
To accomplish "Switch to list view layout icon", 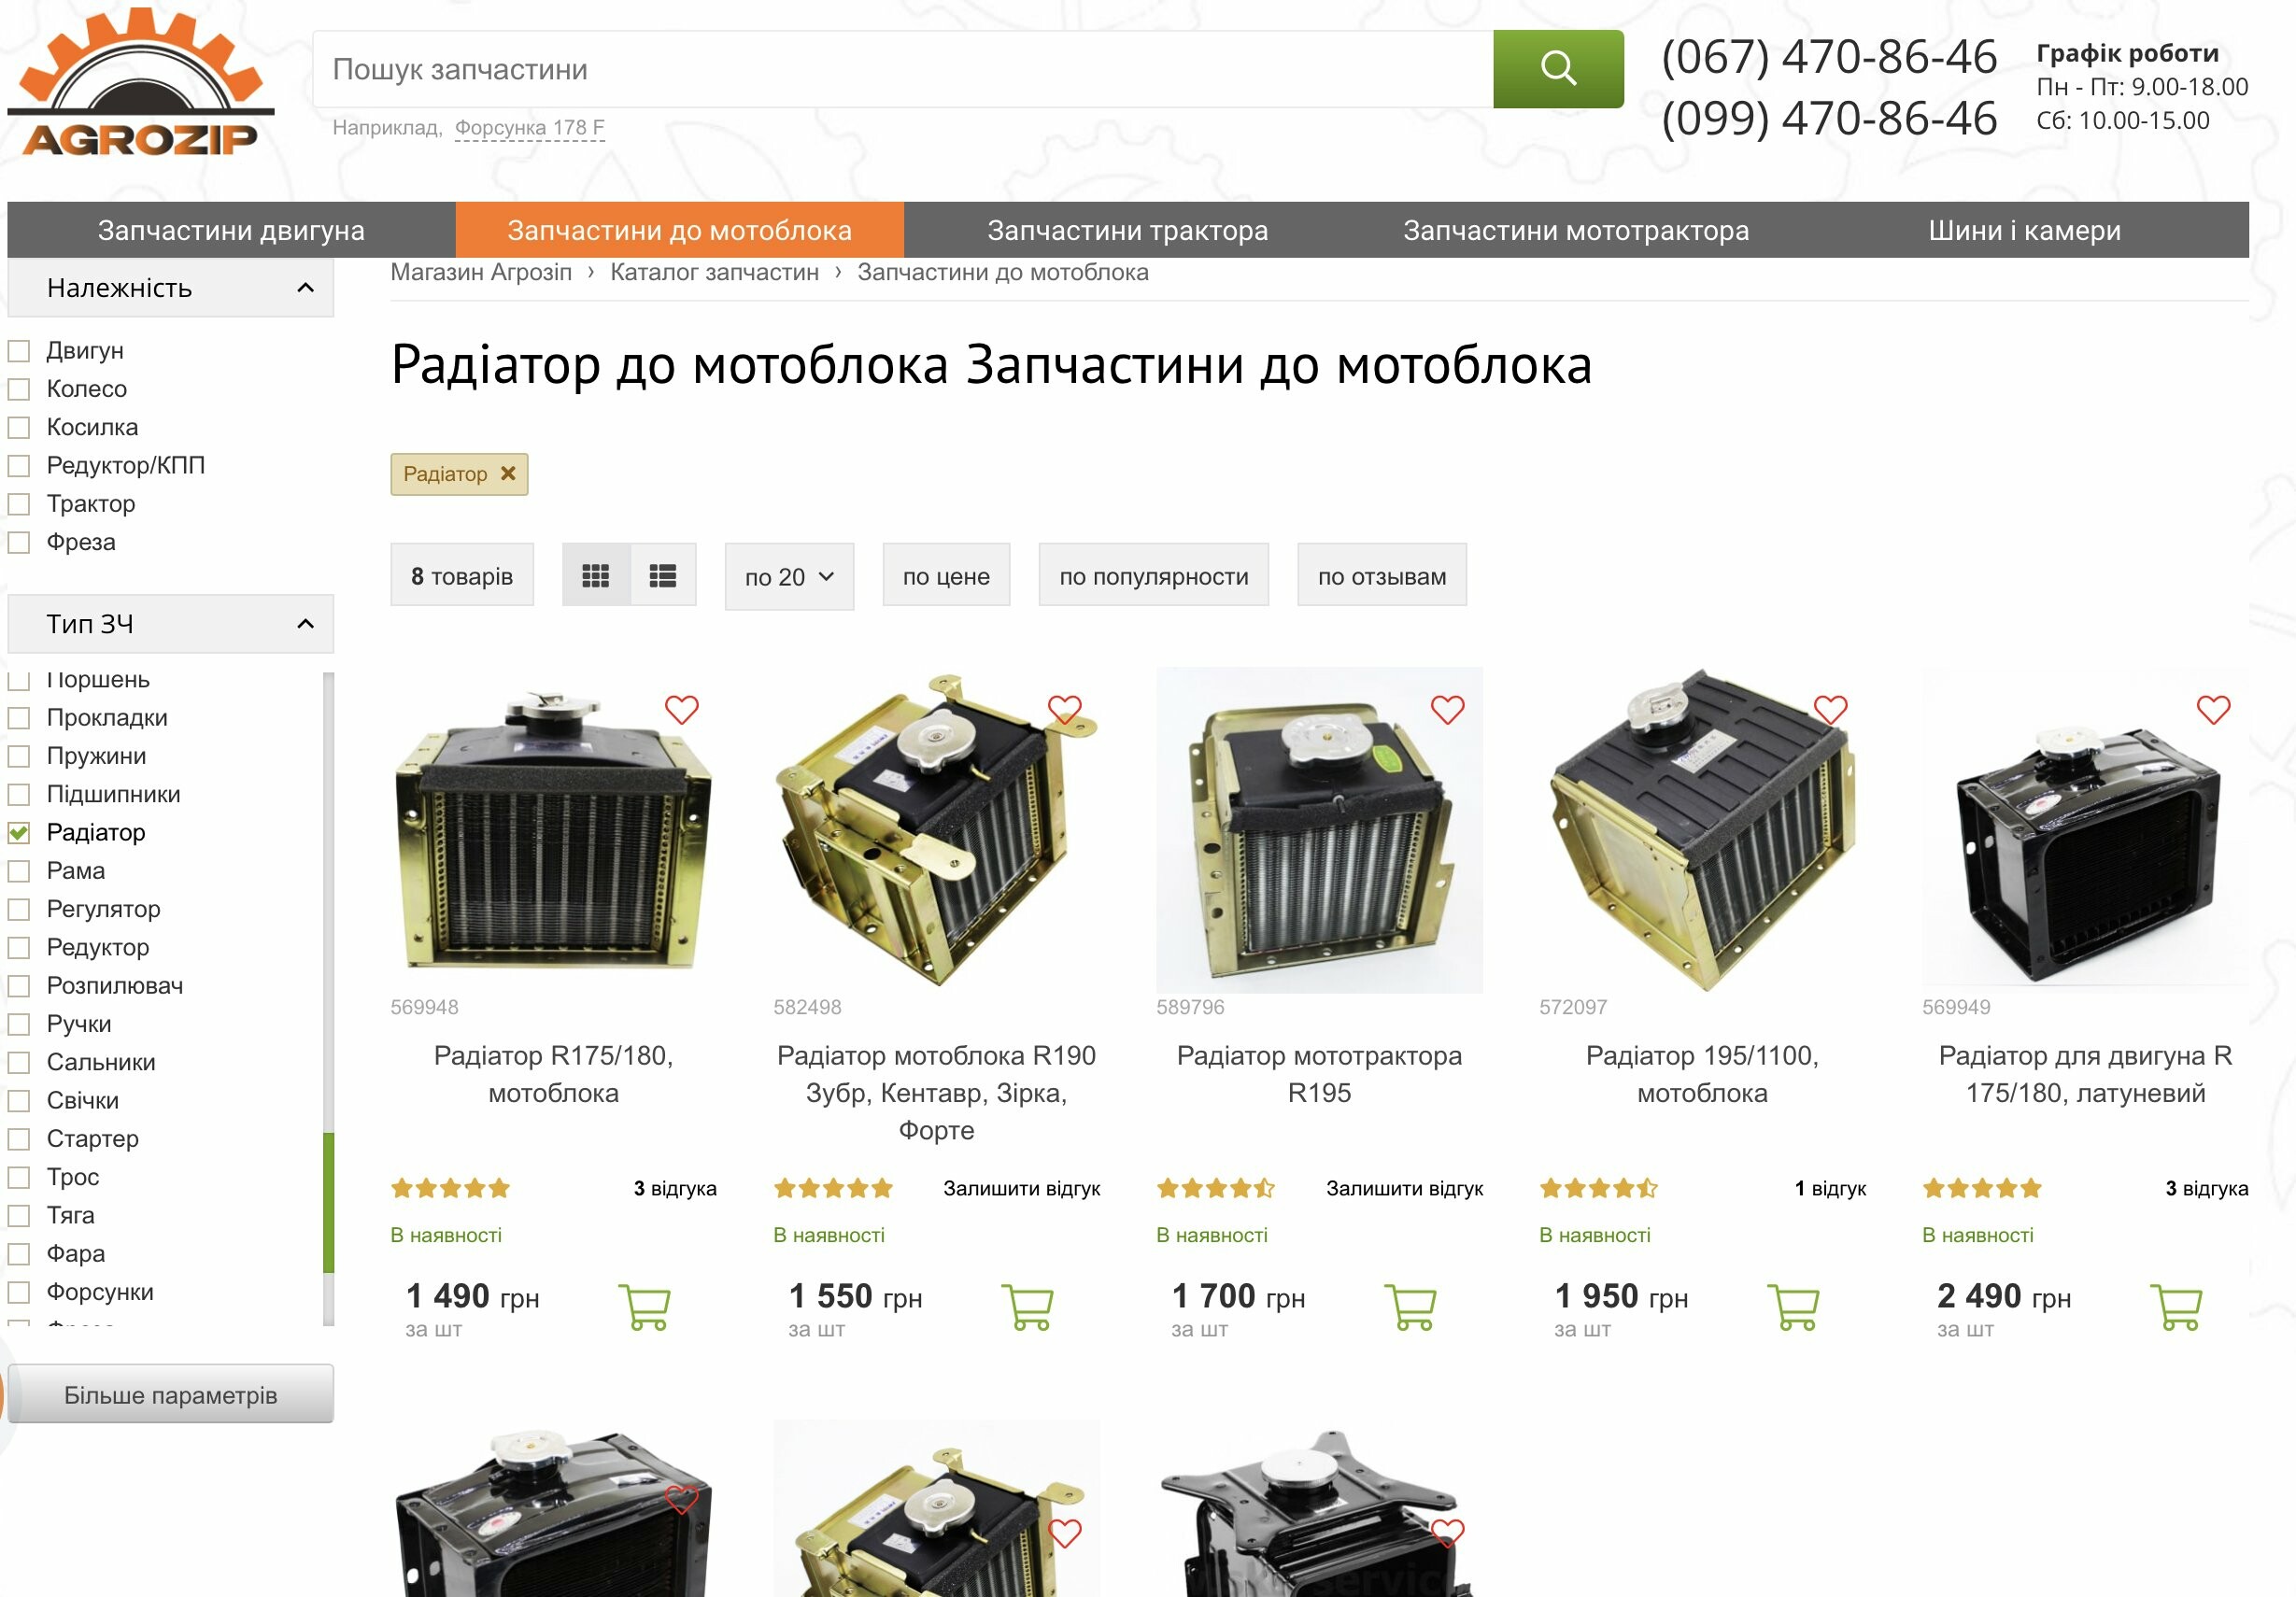I will [663, 576].
